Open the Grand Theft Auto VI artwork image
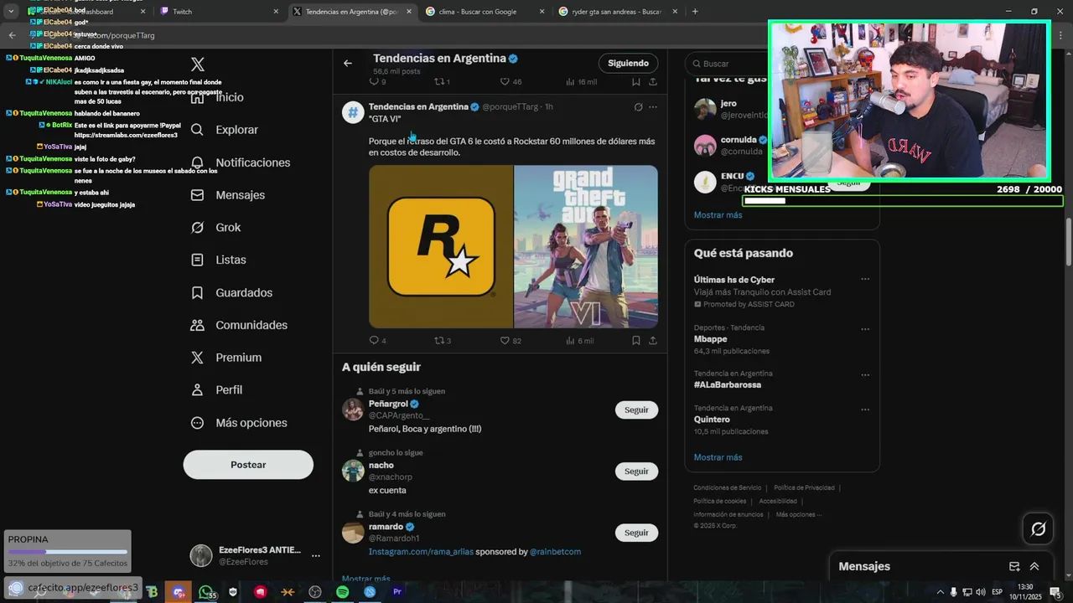 [586, 247]
